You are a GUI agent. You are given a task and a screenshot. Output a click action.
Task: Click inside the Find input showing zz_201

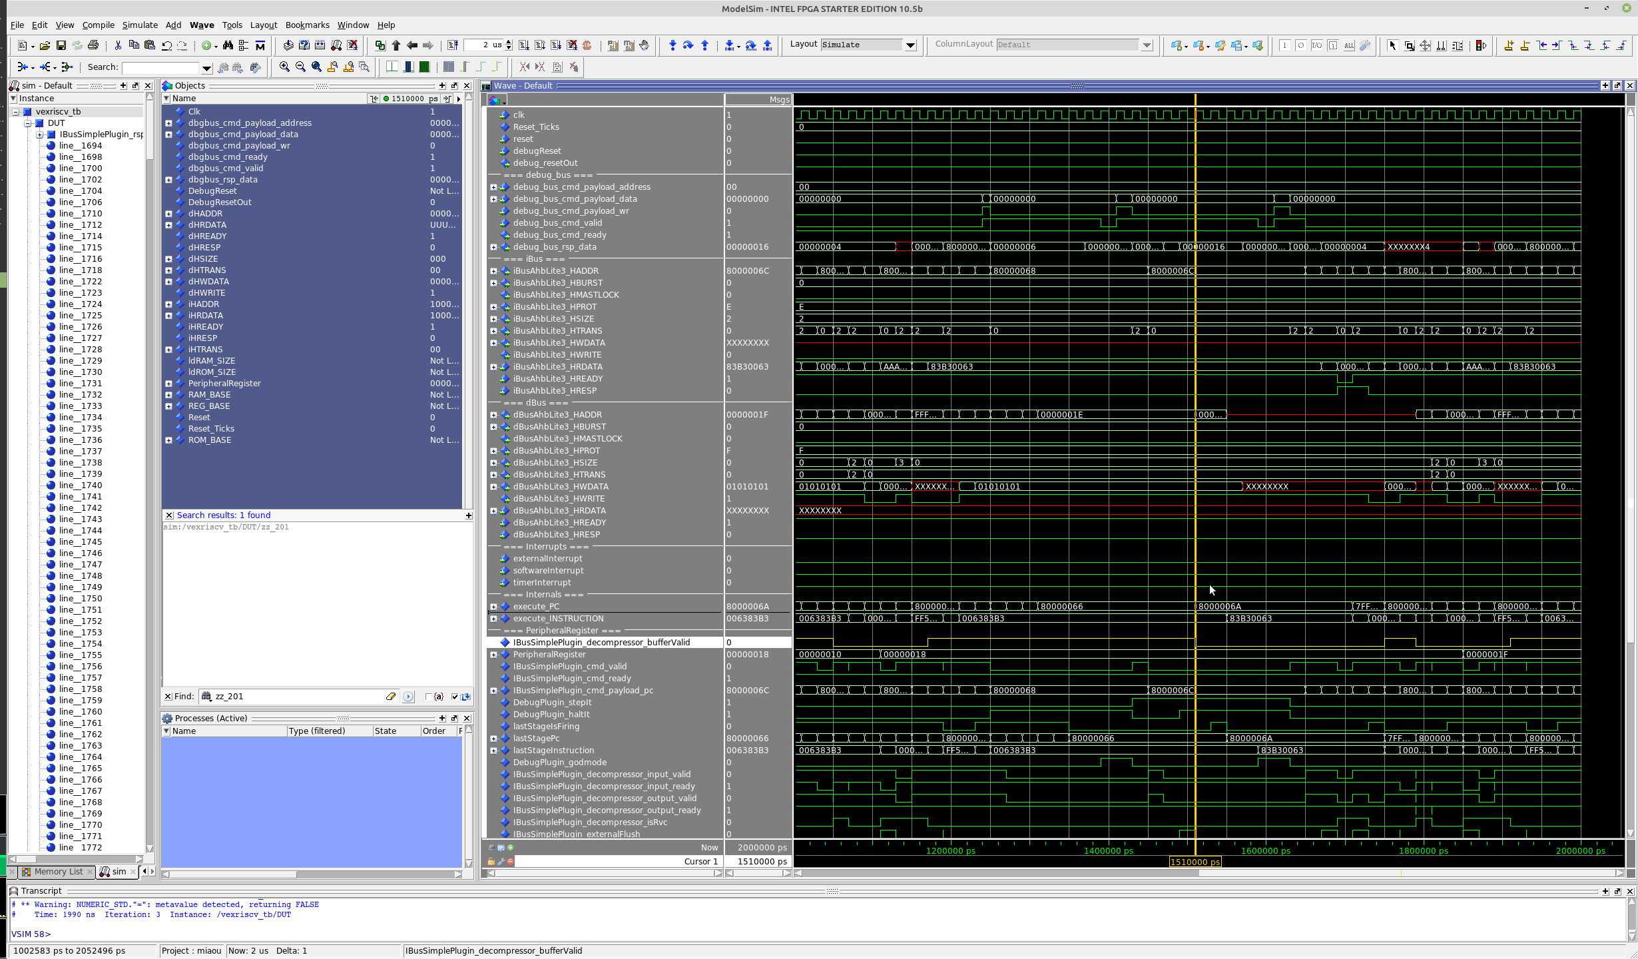[x=300, y=696]
